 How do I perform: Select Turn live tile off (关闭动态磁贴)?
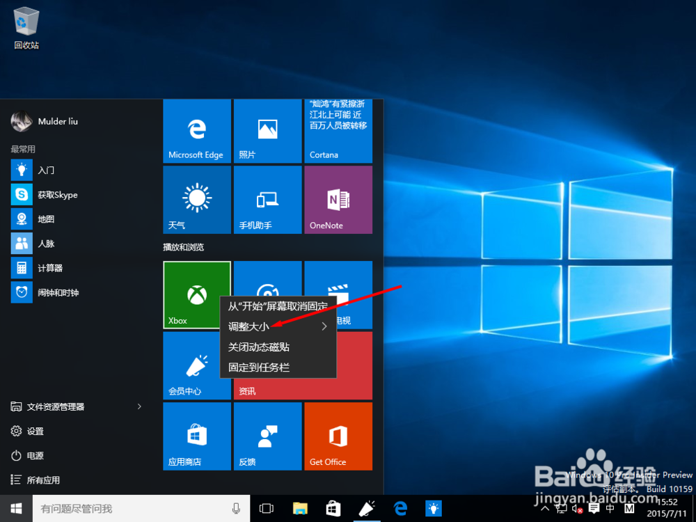click(278, 347)
